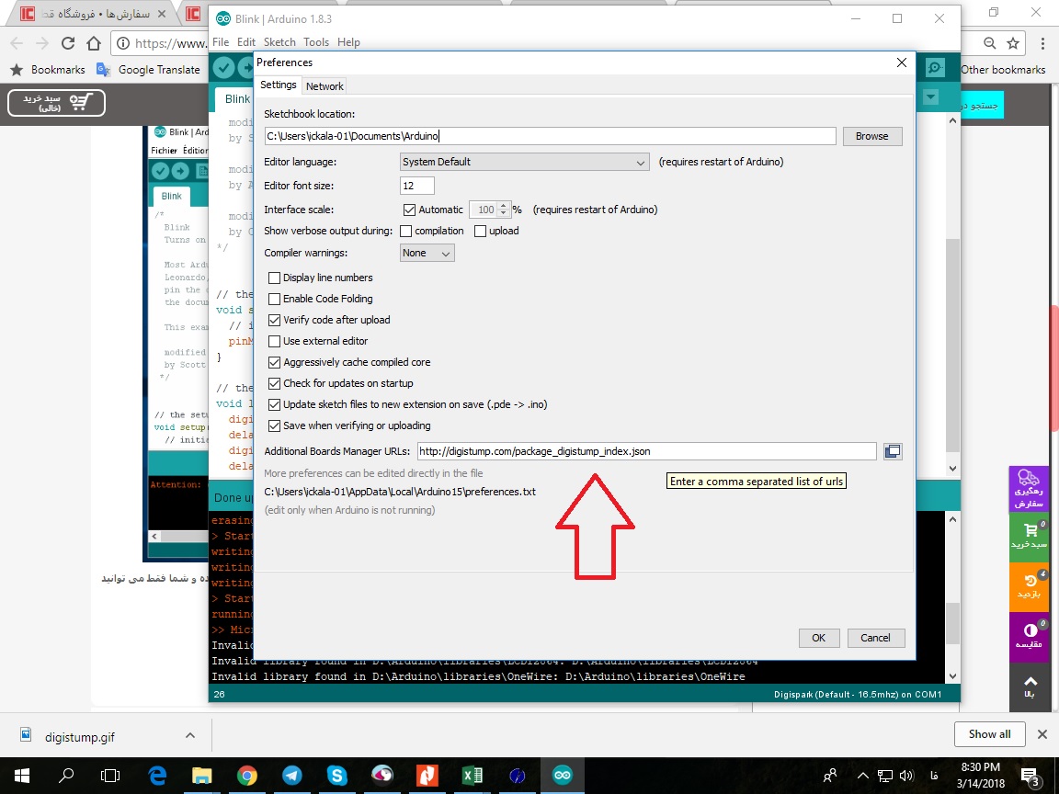Viewport: 1059px width, 794px height.
Task: Increase interface scale percent stepper
Action: click(x=503, y=205)
